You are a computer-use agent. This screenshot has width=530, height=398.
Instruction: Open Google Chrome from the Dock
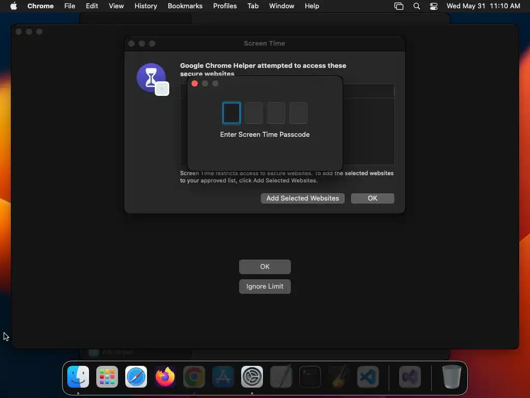(194, 377)
